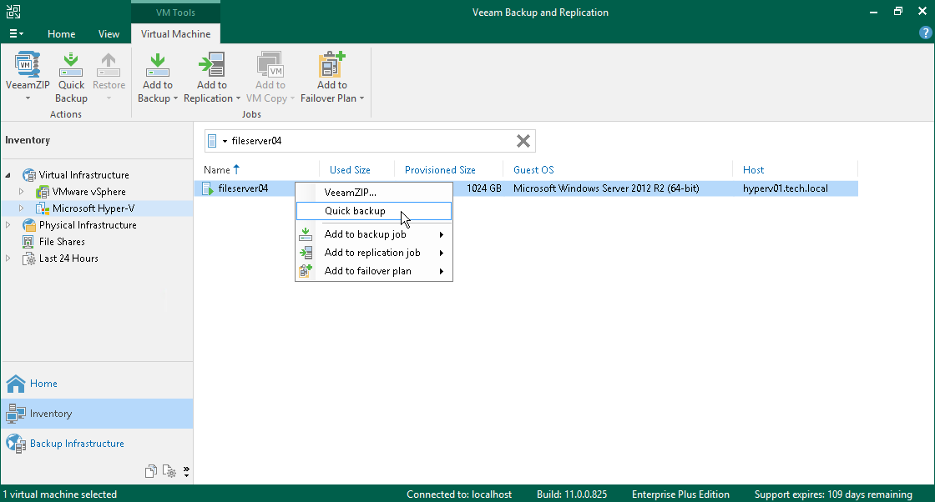Click the Microsoft Hyper-V tree icon

[x=43, y=208]
